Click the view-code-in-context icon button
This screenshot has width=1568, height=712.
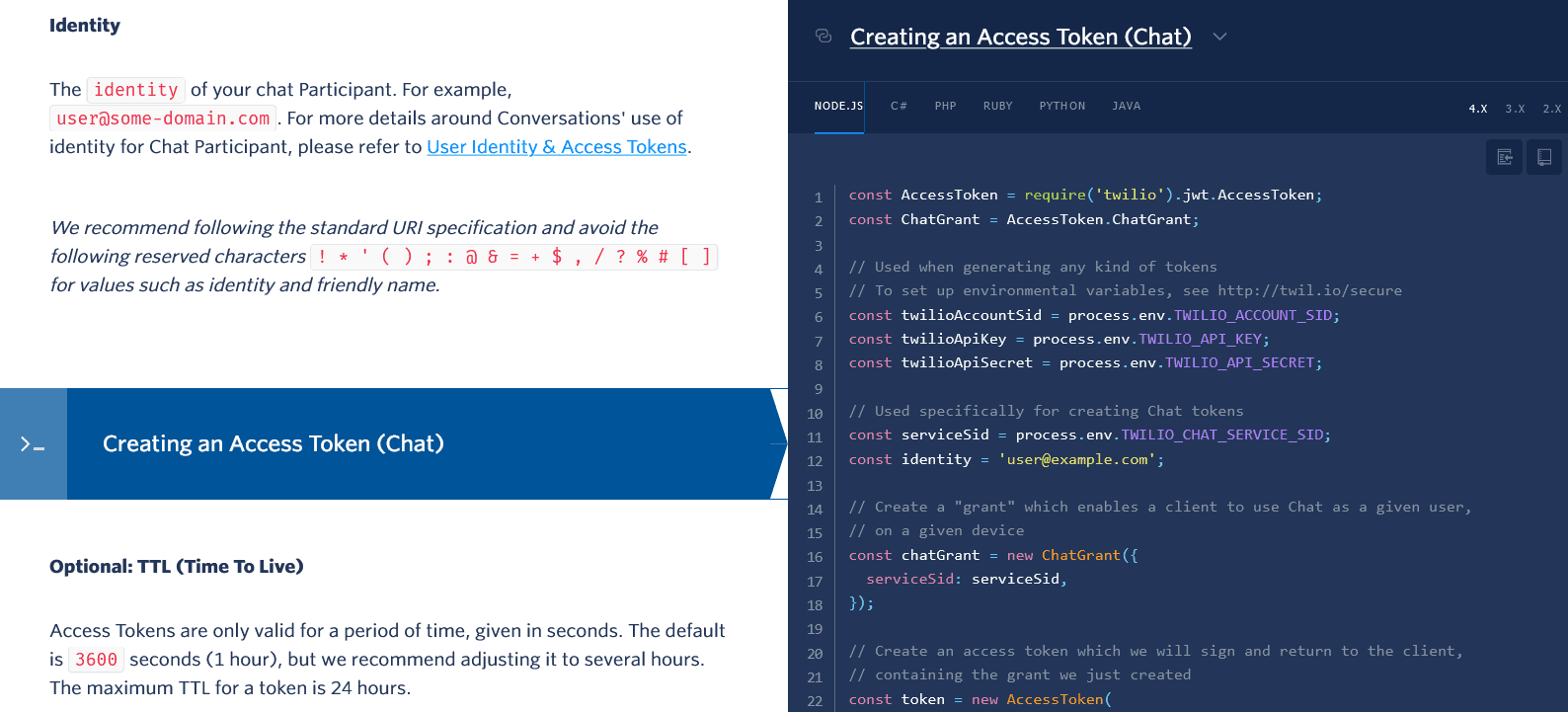1504,157
